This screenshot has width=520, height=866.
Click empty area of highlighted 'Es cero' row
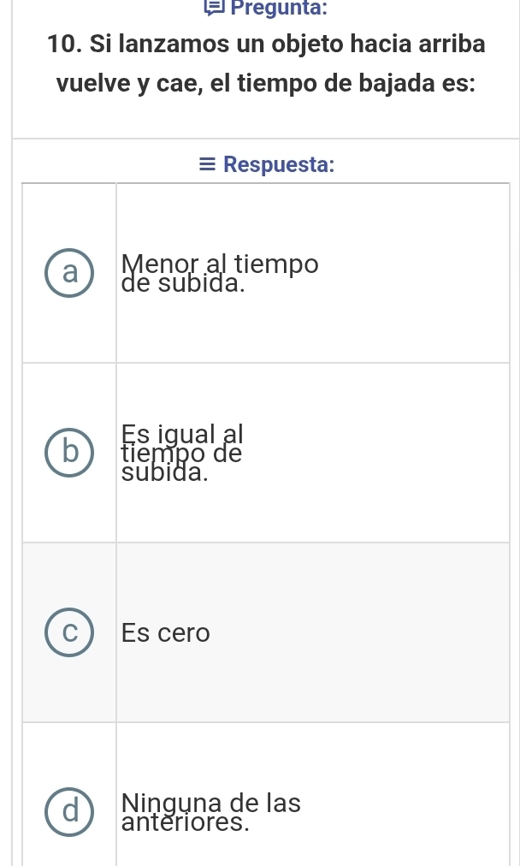coord(359,633)
